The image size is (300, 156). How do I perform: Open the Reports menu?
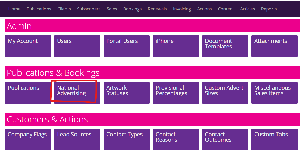click(269, 9)
